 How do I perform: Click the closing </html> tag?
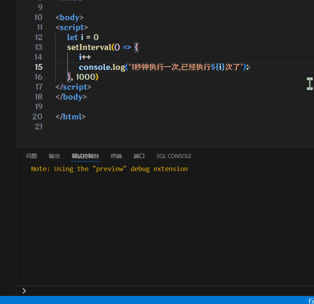[x=71, y=117]
